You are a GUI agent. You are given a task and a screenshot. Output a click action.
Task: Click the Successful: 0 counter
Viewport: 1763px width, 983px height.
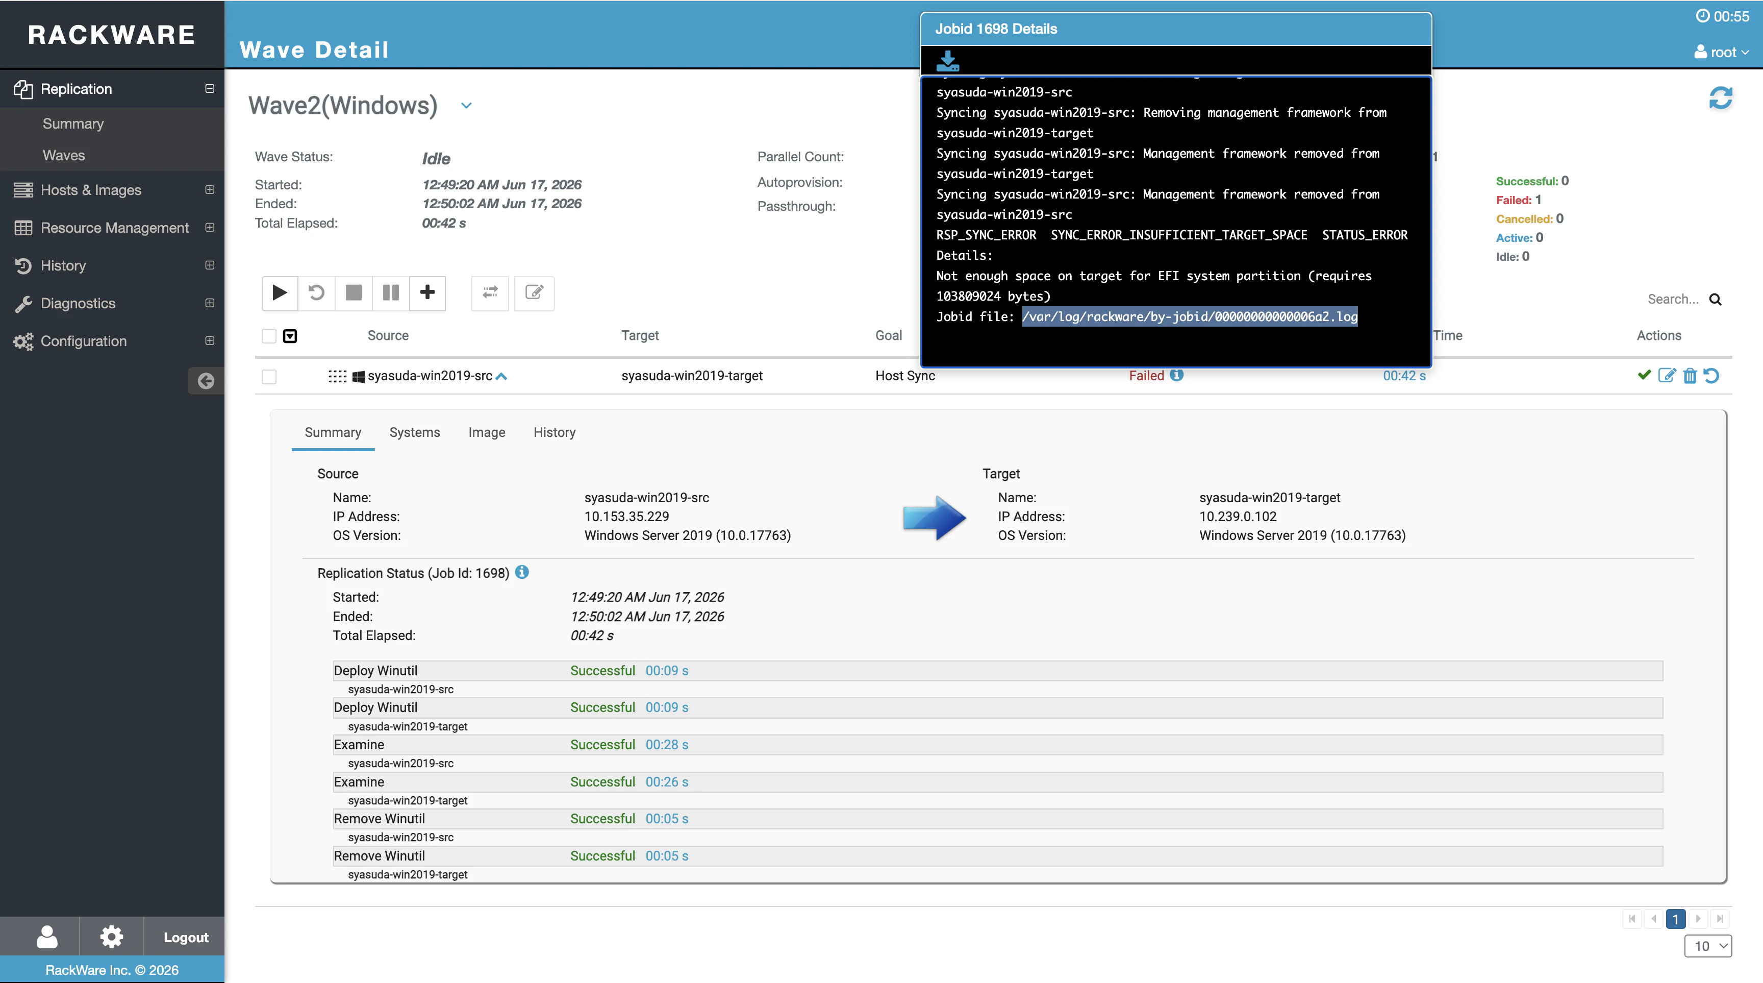tap(1532, 181)
